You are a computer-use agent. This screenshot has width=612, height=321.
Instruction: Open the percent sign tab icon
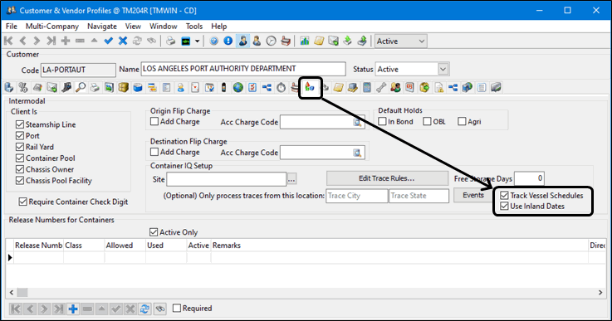[23, 87]
